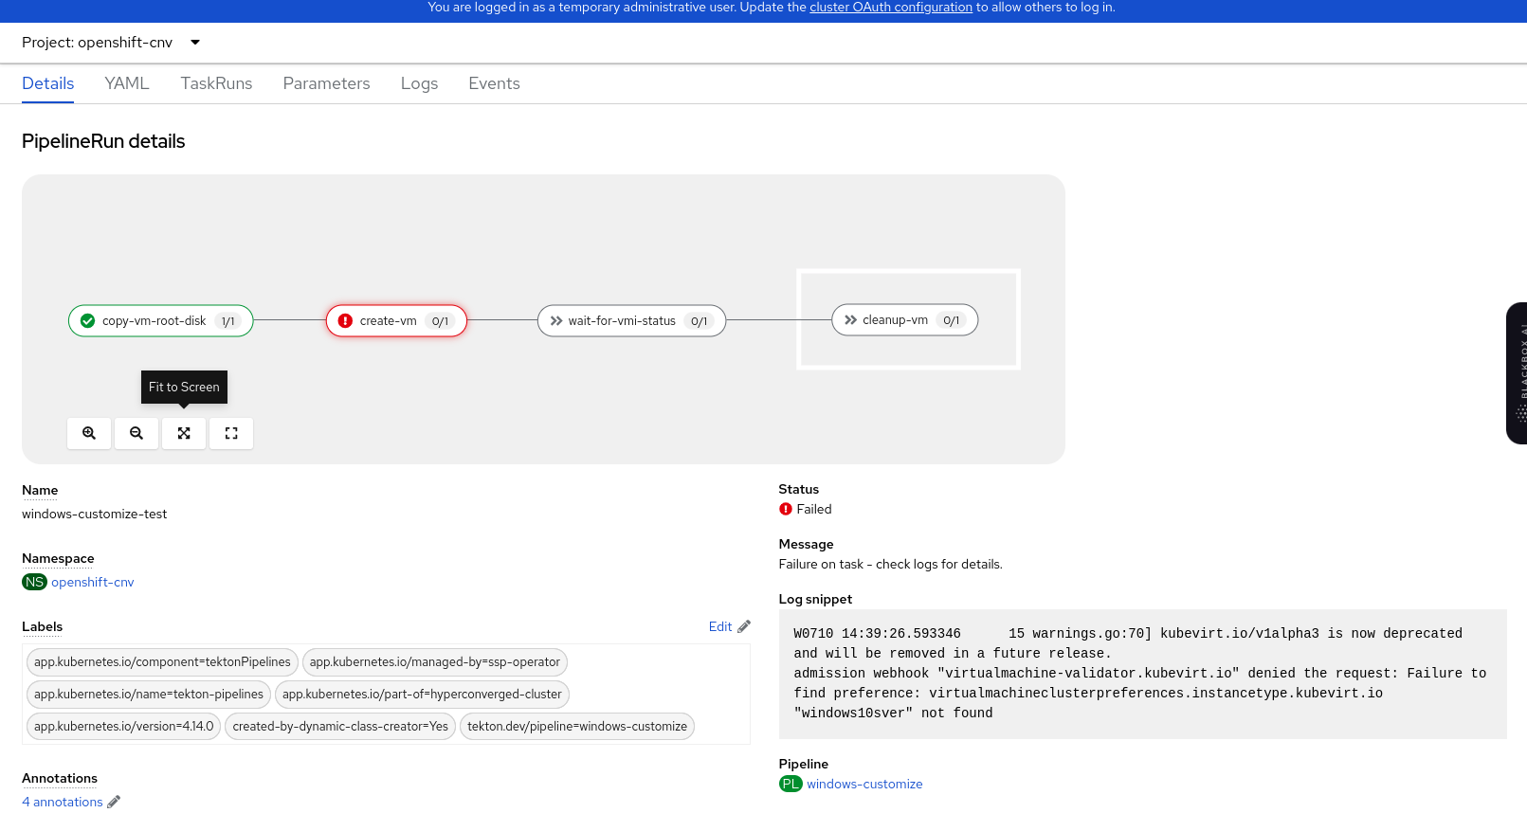This screenshot has height=813, width=1527.
Task: Click the Failed status text
Action: (x=814, y=509)
